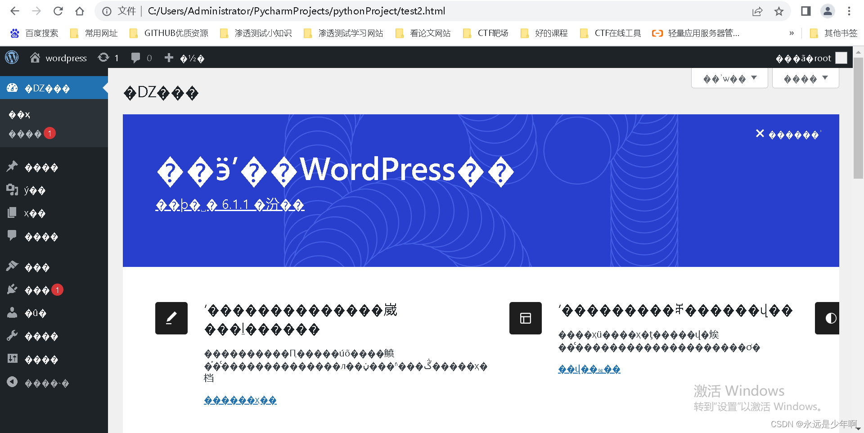This screenshot has height=433, width=864.
Task: Click the WordPress logo in admin bar
Action: pyautogui.click(x=12, y=58)
